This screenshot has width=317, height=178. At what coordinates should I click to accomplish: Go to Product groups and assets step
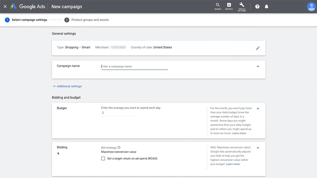(x=90, y=20)
